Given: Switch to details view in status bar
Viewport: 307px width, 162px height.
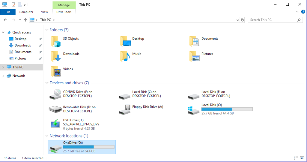Looking at the screenshot, I should [x=296, y=158].
